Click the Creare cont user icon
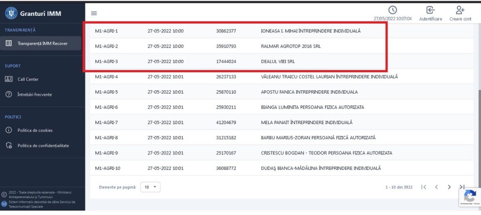 click(x=460, y=10)
